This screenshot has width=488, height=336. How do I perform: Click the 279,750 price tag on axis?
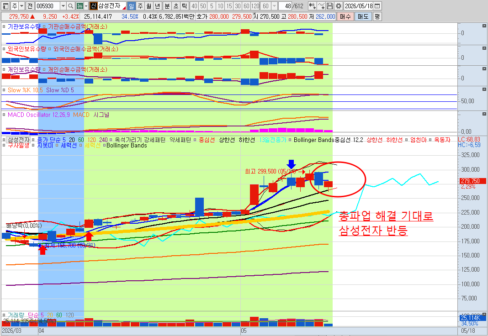tap(473, 181)
